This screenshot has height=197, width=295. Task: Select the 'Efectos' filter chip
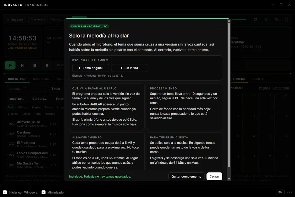[x=13, y=114]
